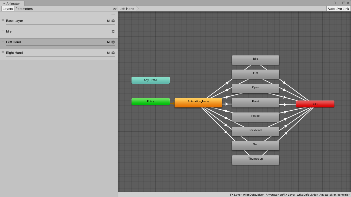The width and height of the screenshot is (351, 197).
Task: Toggle parameters side panel eye icon
Action: coord(115,9)
